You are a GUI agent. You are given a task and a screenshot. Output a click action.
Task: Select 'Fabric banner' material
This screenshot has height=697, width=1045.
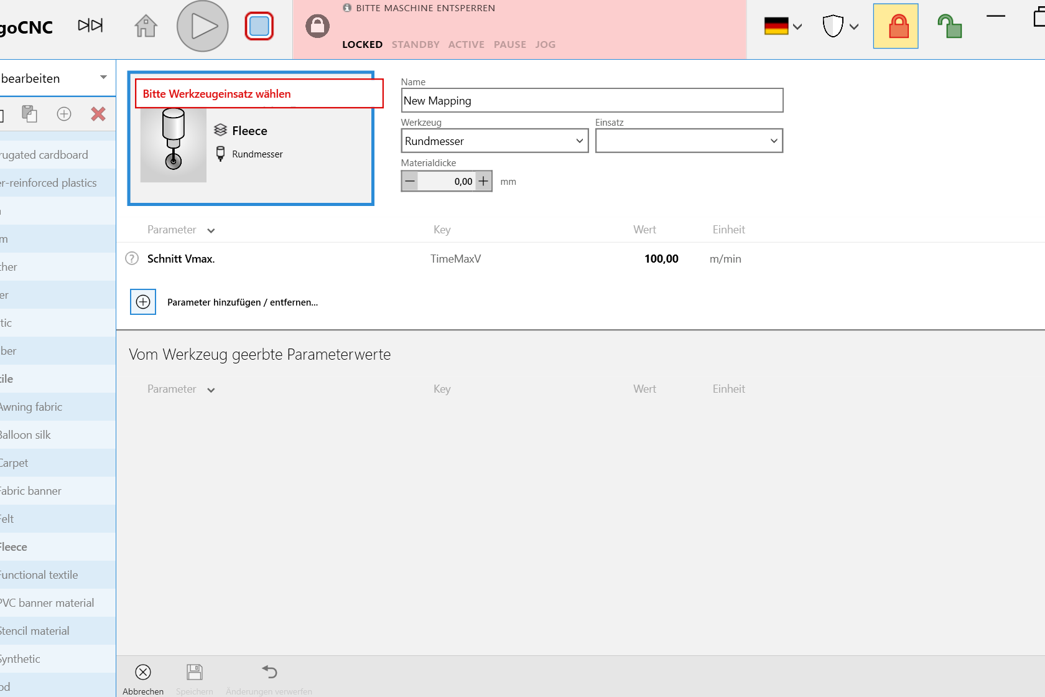coord(58,491)
